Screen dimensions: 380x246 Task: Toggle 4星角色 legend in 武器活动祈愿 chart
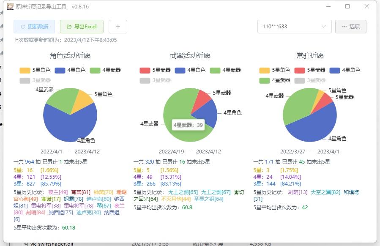coord(190,70)
